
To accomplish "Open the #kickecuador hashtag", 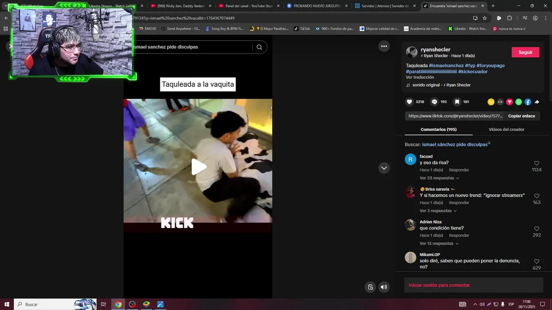I will point(473,71).
